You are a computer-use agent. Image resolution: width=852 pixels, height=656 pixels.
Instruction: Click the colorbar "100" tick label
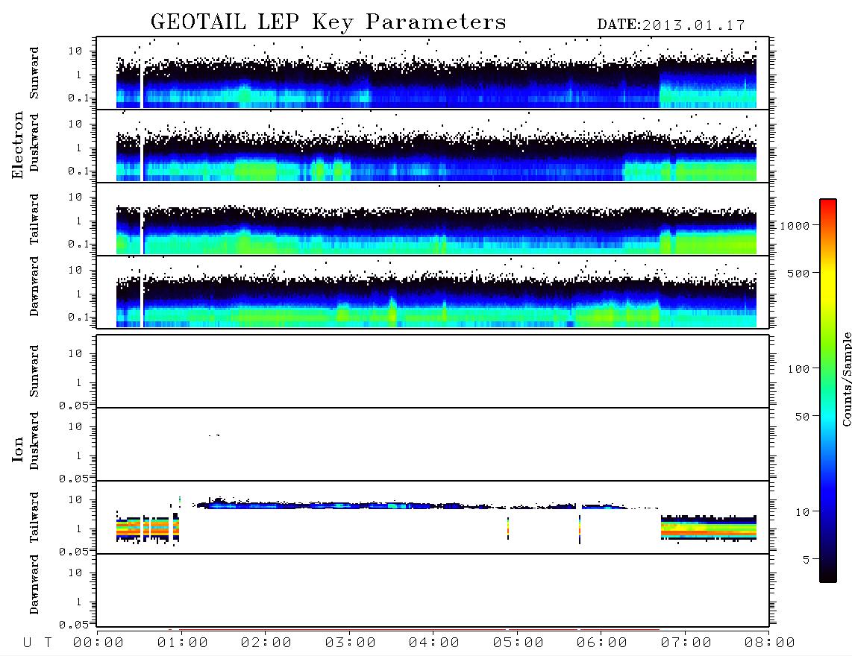[799, 369]
